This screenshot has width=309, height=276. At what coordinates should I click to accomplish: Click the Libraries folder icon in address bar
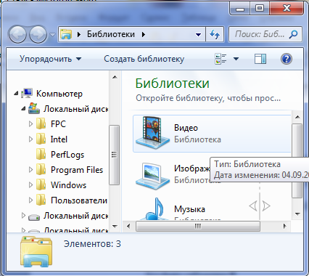66,34
